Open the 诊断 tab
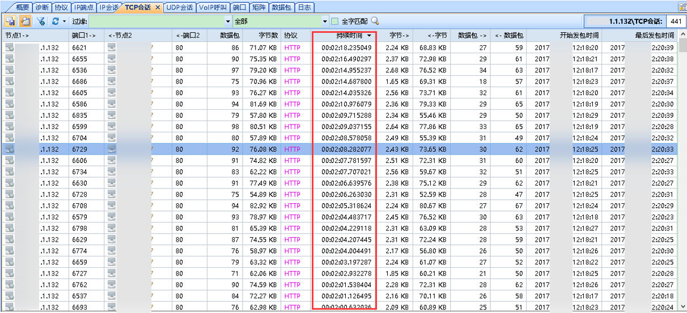 point(41,7)
